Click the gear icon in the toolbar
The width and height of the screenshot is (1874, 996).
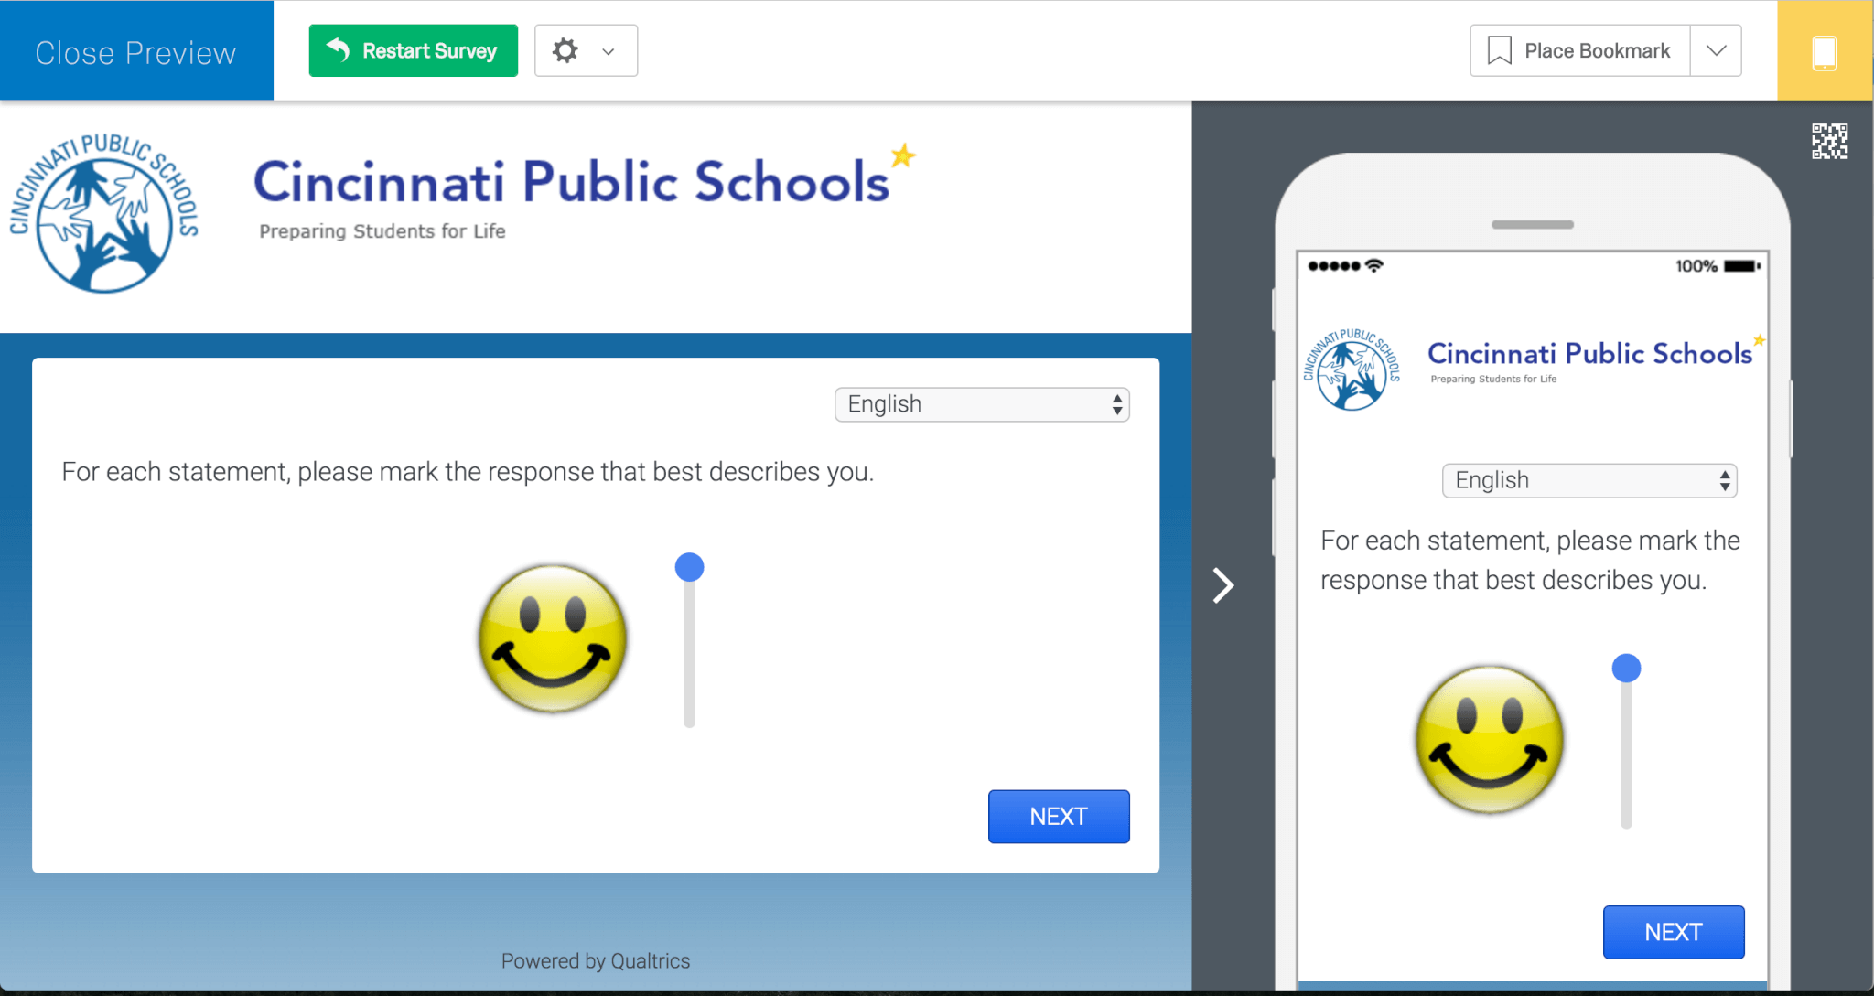tap(565, 50)
